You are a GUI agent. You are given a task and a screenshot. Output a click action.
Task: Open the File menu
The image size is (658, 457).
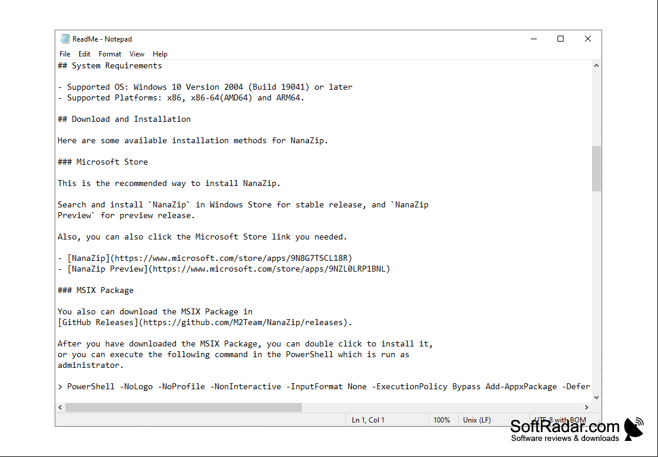[x=65, y=54]
